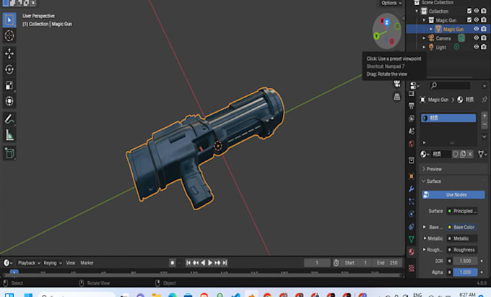Open the Output properties tab

[412, 106]
